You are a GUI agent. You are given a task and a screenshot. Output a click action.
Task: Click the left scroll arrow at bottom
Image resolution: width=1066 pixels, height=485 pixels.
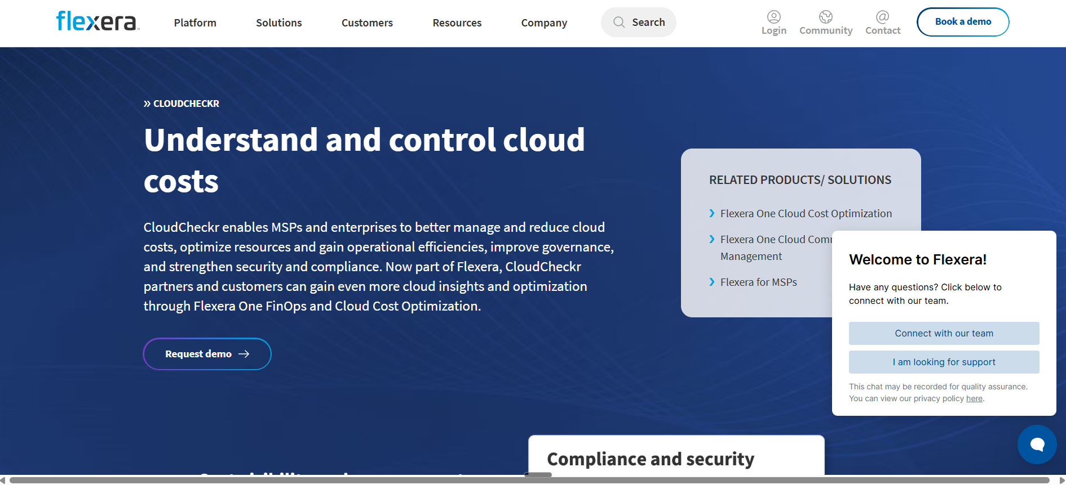(3, 480)
